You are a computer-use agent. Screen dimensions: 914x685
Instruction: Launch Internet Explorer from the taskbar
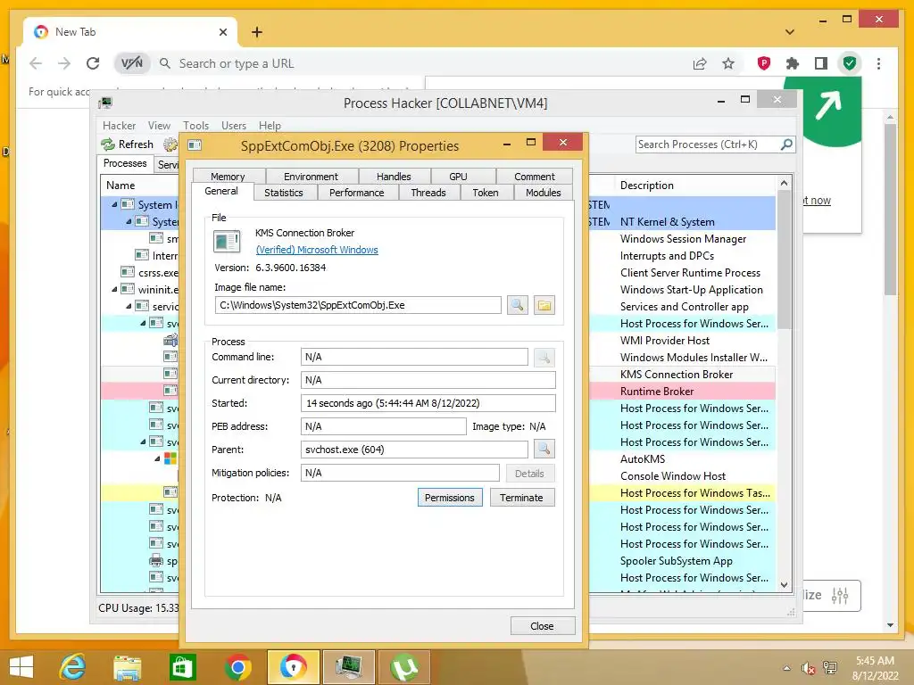coord(73,667)
